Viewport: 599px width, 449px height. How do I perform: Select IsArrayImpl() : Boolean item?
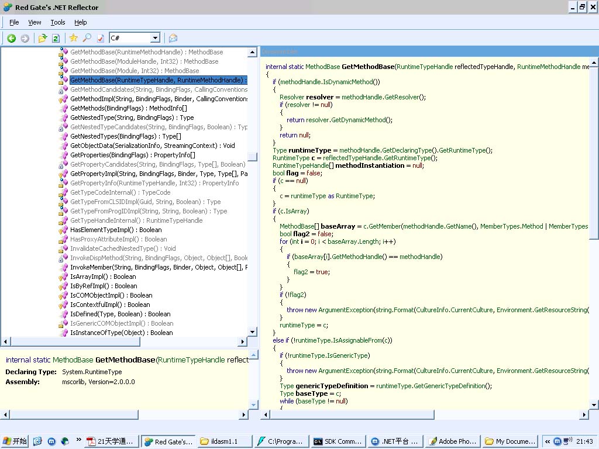(x=103, y=277)
